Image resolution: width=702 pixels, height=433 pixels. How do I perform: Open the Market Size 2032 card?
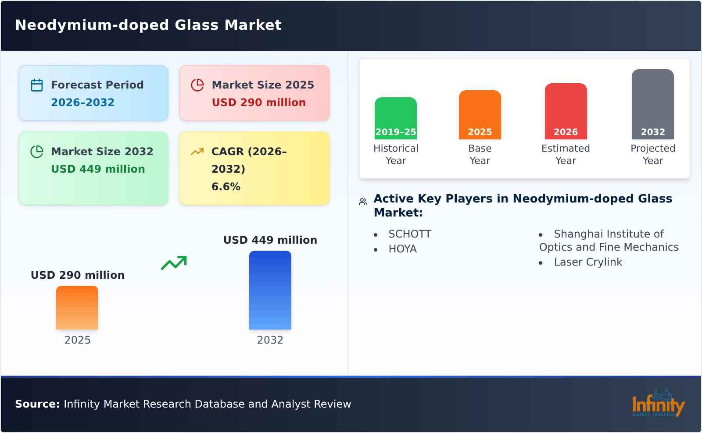click(93, 168)
